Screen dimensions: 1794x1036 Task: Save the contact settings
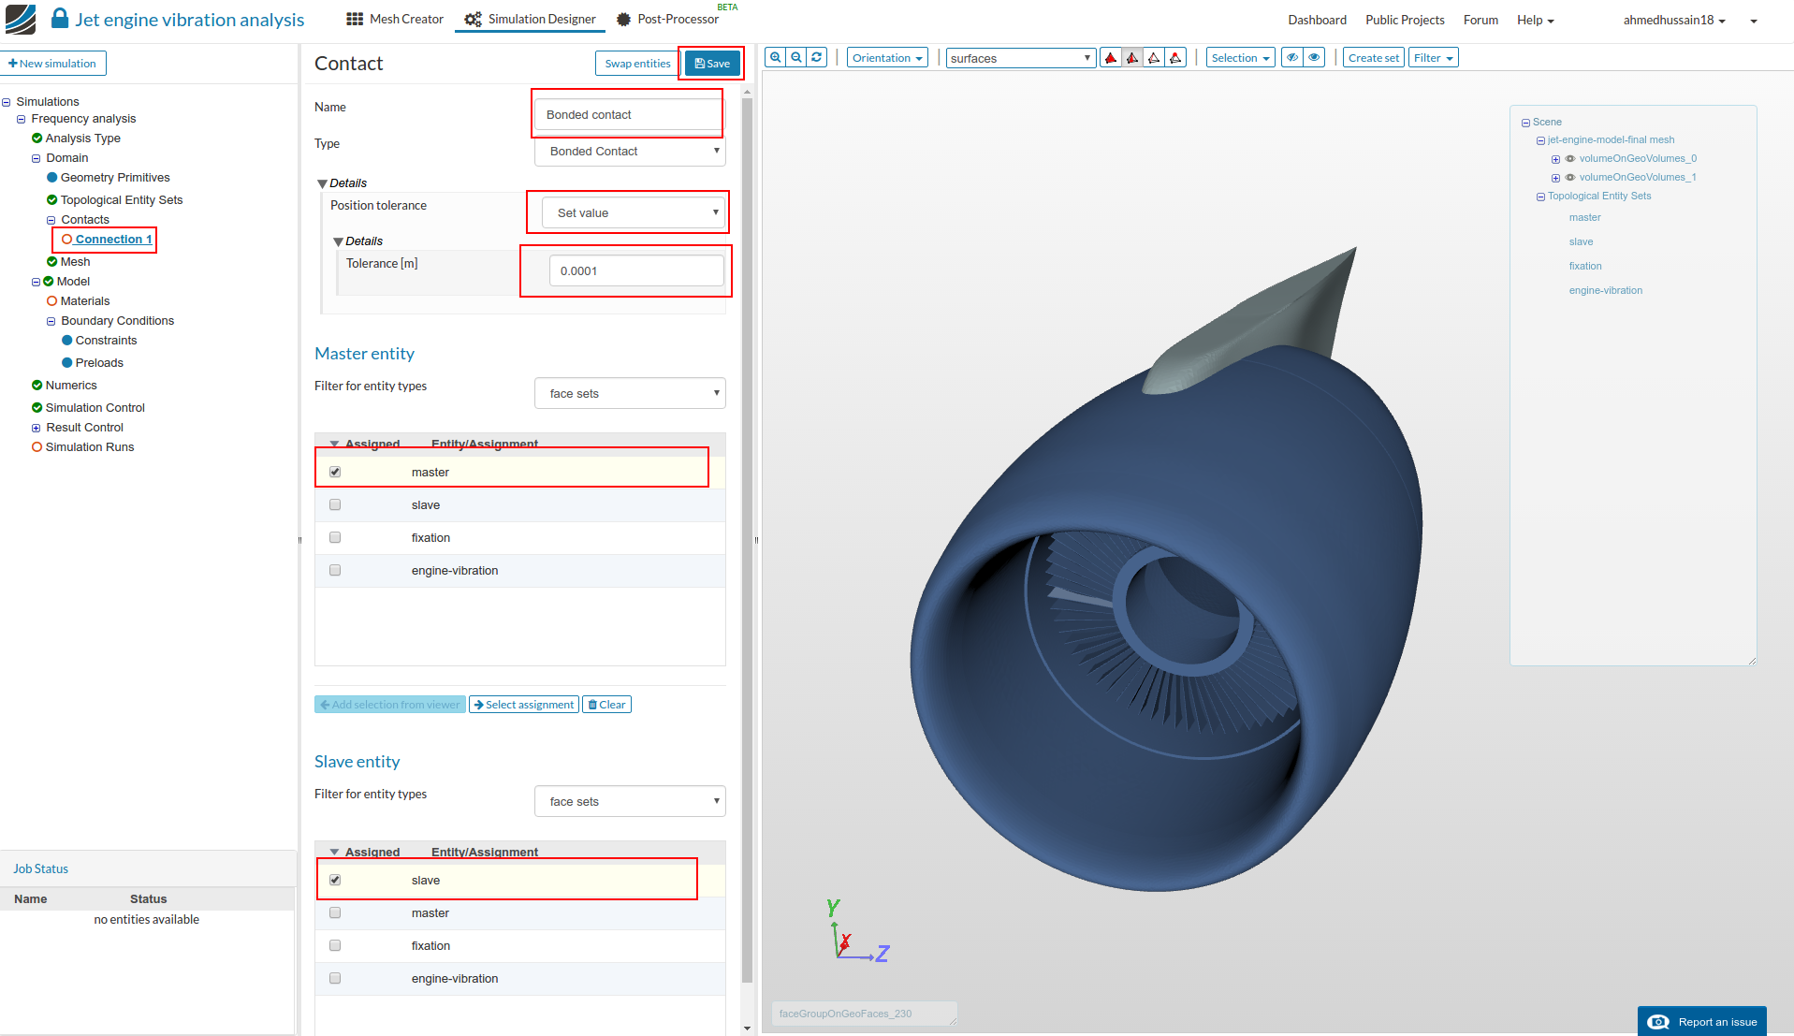click(712, 64)
